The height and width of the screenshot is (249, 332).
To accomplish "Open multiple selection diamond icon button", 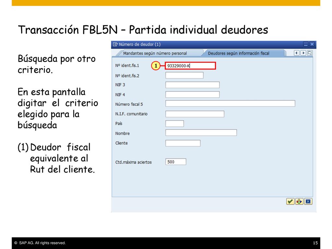I will click(x=299, y=201).
